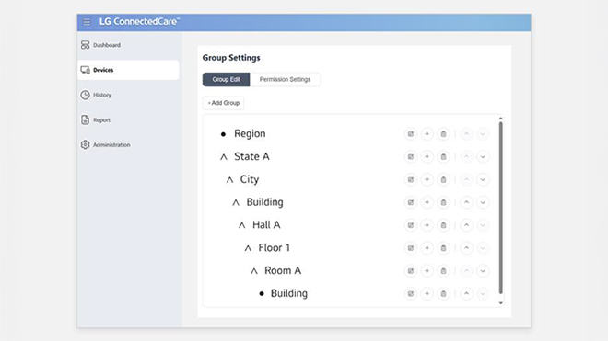Collapse the City tree node
Image resolution: width=608 pixels, height=341 pixels.
tap(229, 179)
